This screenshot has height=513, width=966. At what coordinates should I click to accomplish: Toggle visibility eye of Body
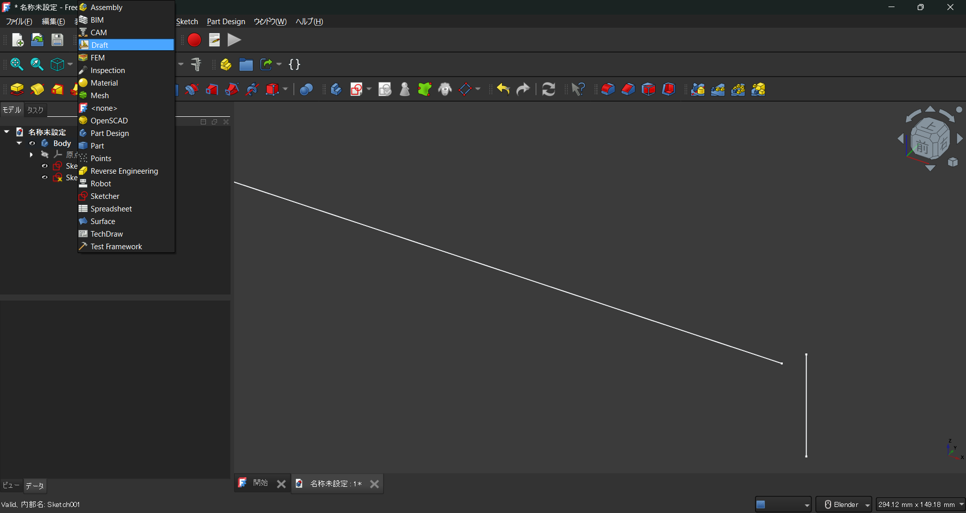coord(32,143)
